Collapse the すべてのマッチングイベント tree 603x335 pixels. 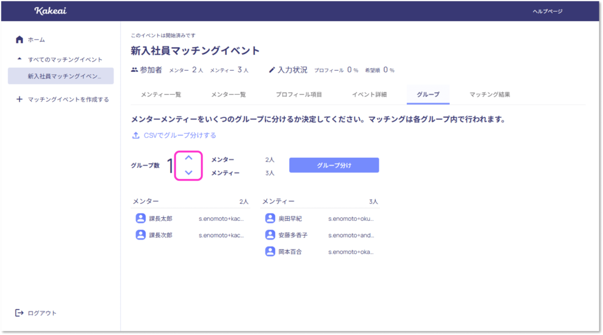tap(19, 59)
